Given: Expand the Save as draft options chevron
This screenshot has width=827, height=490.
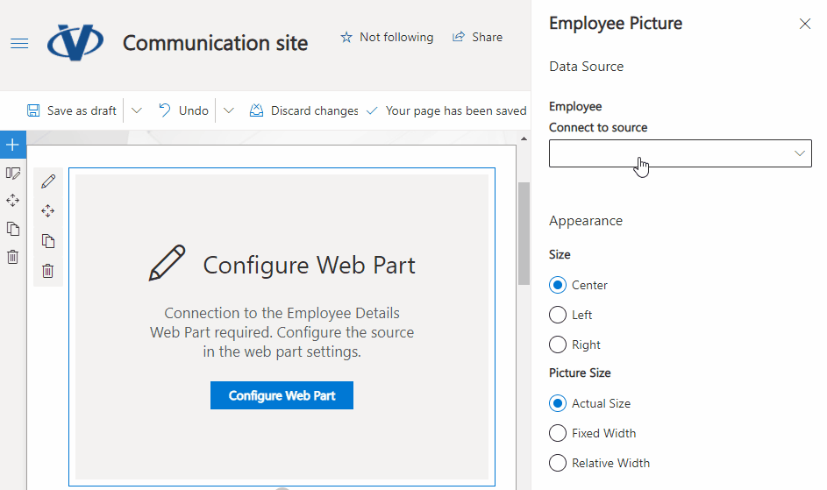Looking at the screenshot, I should 137,110.
